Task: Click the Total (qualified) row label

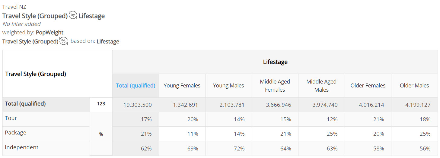Action: coord(25,104)
